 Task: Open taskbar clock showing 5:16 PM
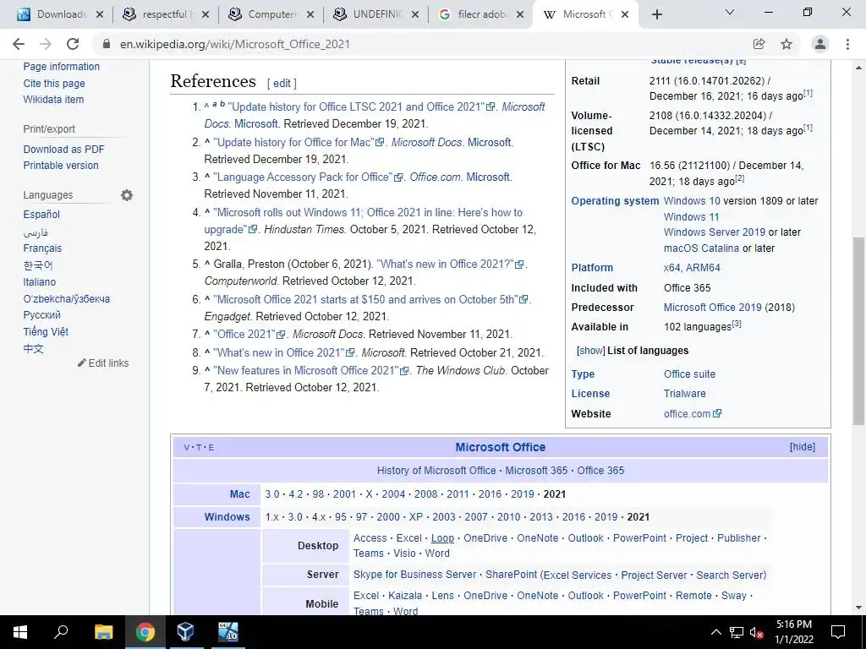point(794,632)
